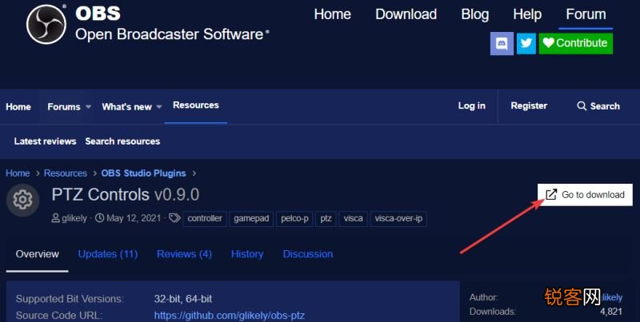The image size is (640, 322).
Task: Open the What's new nav item
Action: [126, 107]
